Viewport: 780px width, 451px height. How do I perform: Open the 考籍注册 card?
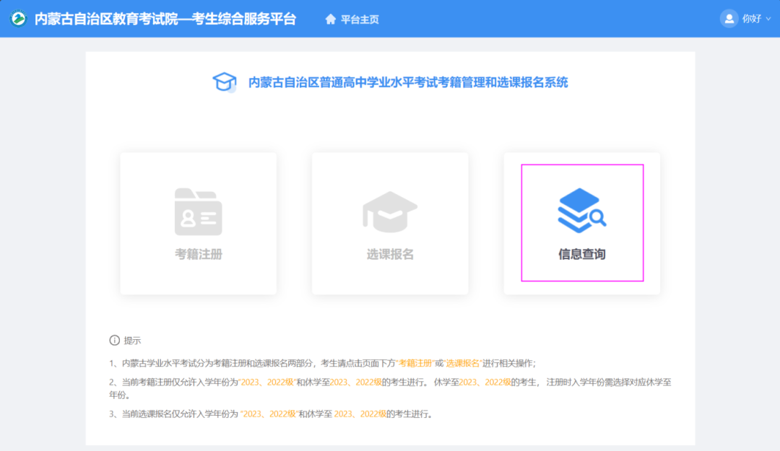point(198,223)
